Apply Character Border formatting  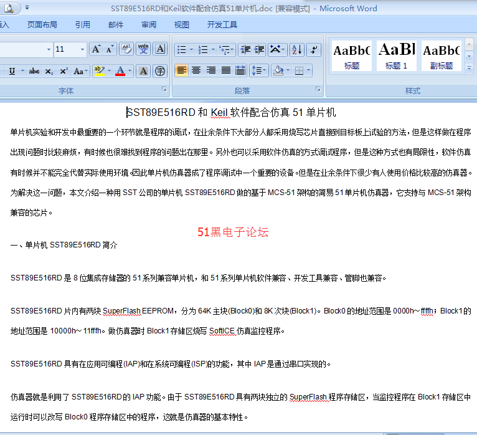click(x=160, y=49)
